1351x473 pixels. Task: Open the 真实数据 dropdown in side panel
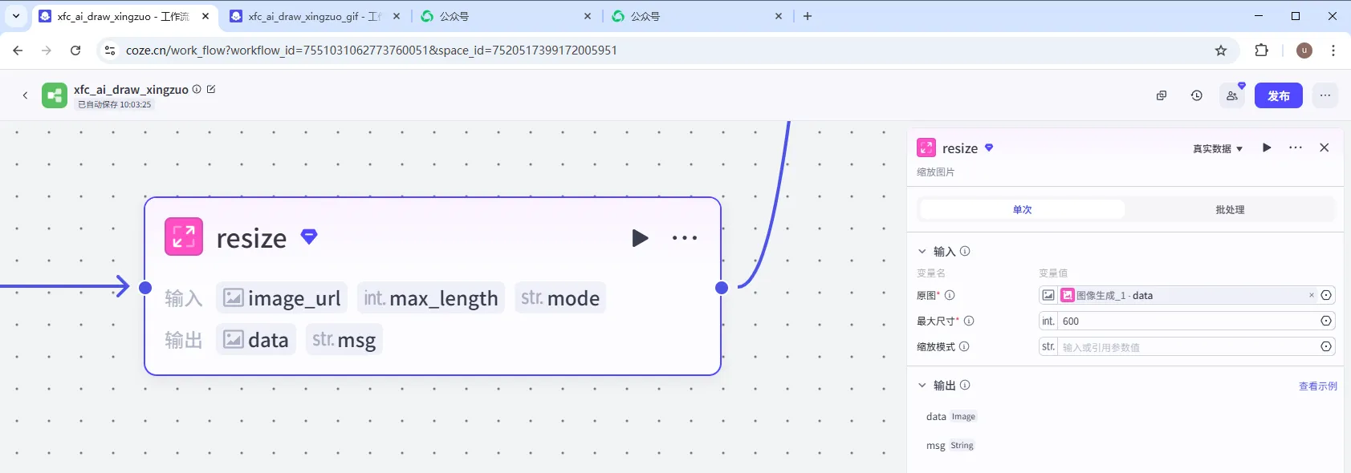tap(1218, 148)
